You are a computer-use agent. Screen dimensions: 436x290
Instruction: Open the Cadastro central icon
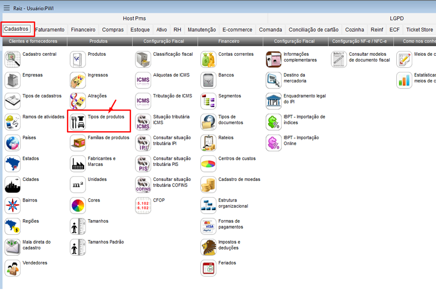(x=13, y=59)
